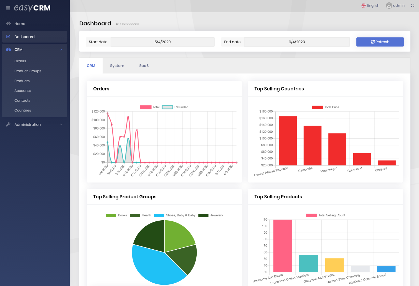Open the Countries page from sidebar

(23, 110)
